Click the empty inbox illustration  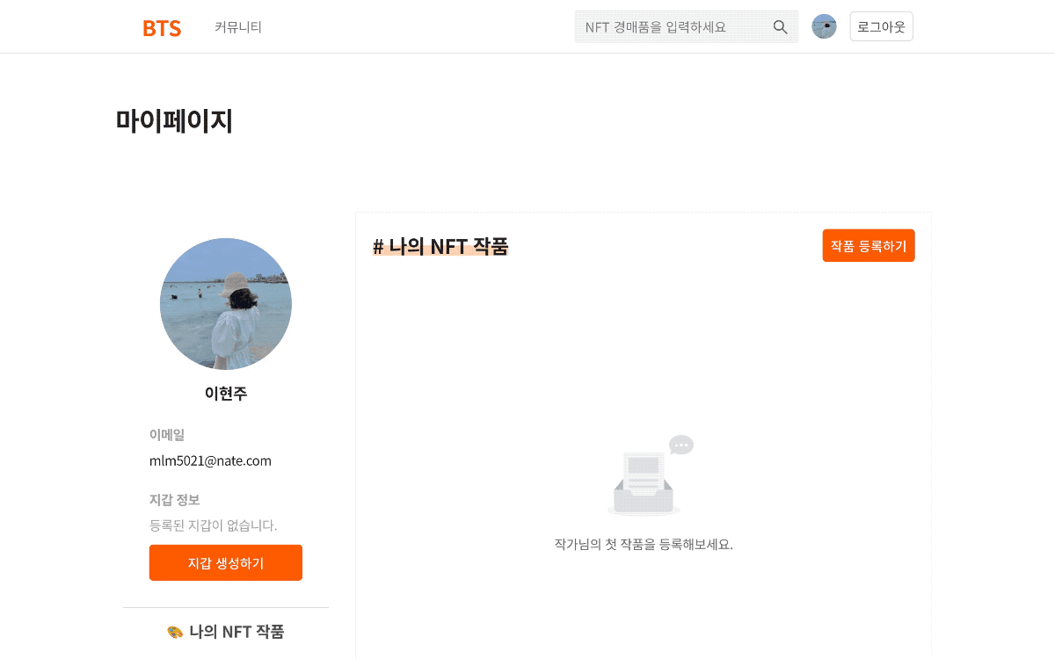pos(644,483)
